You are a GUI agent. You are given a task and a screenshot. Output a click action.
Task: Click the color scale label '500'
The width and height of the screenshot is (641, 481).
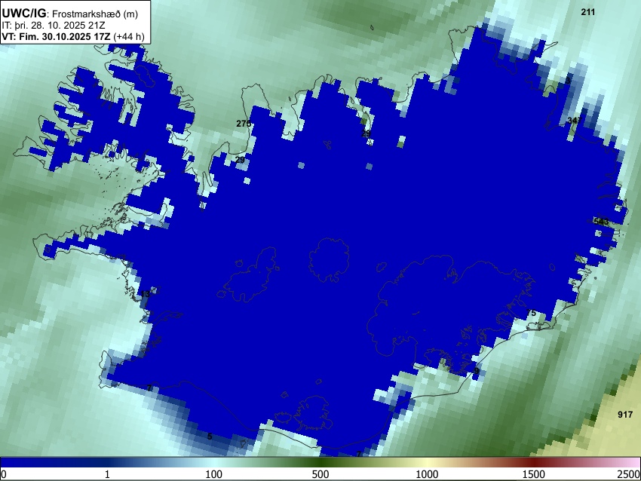coord(320,474)
